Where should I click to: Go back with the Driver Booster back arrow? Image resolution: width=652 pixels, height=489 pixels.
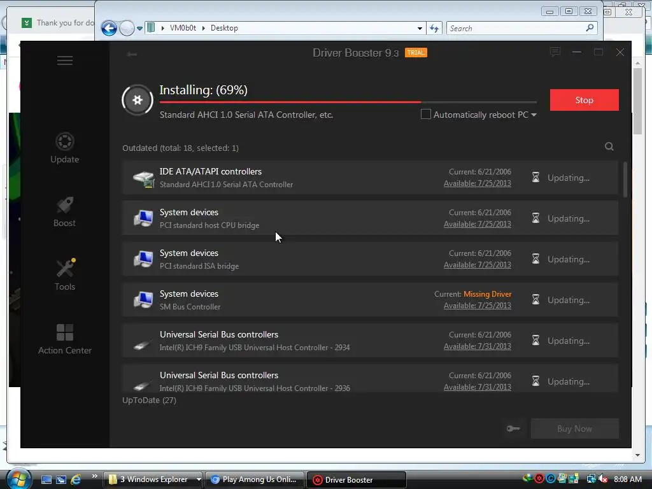point(132,54)
